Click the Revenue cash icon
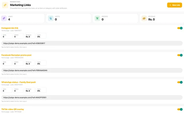184x114 pixels. pos(144,18)
